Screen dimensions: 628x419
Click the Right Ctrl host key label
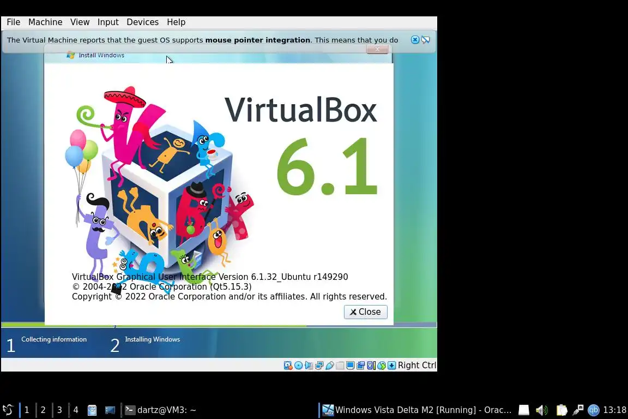click(417, 366)
